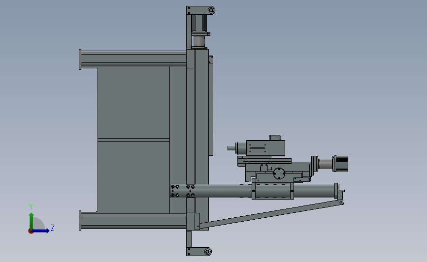Select the long diagonal support strut

click(271, 214)
